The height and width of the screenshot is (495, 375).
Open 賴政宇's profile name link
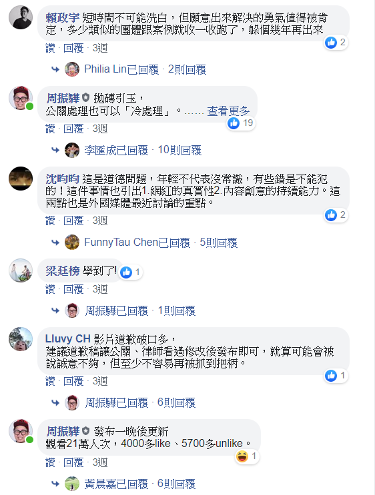click(x=62, y=18)
